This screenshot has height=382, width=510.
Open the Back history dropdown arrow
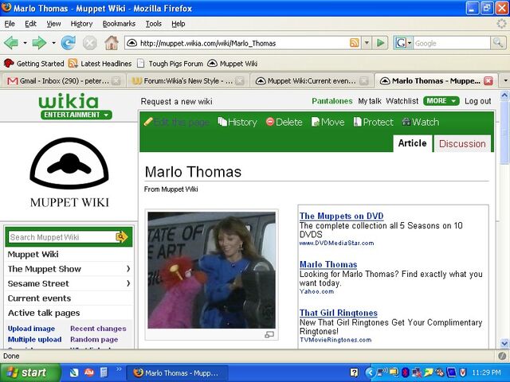coord(25,43)
